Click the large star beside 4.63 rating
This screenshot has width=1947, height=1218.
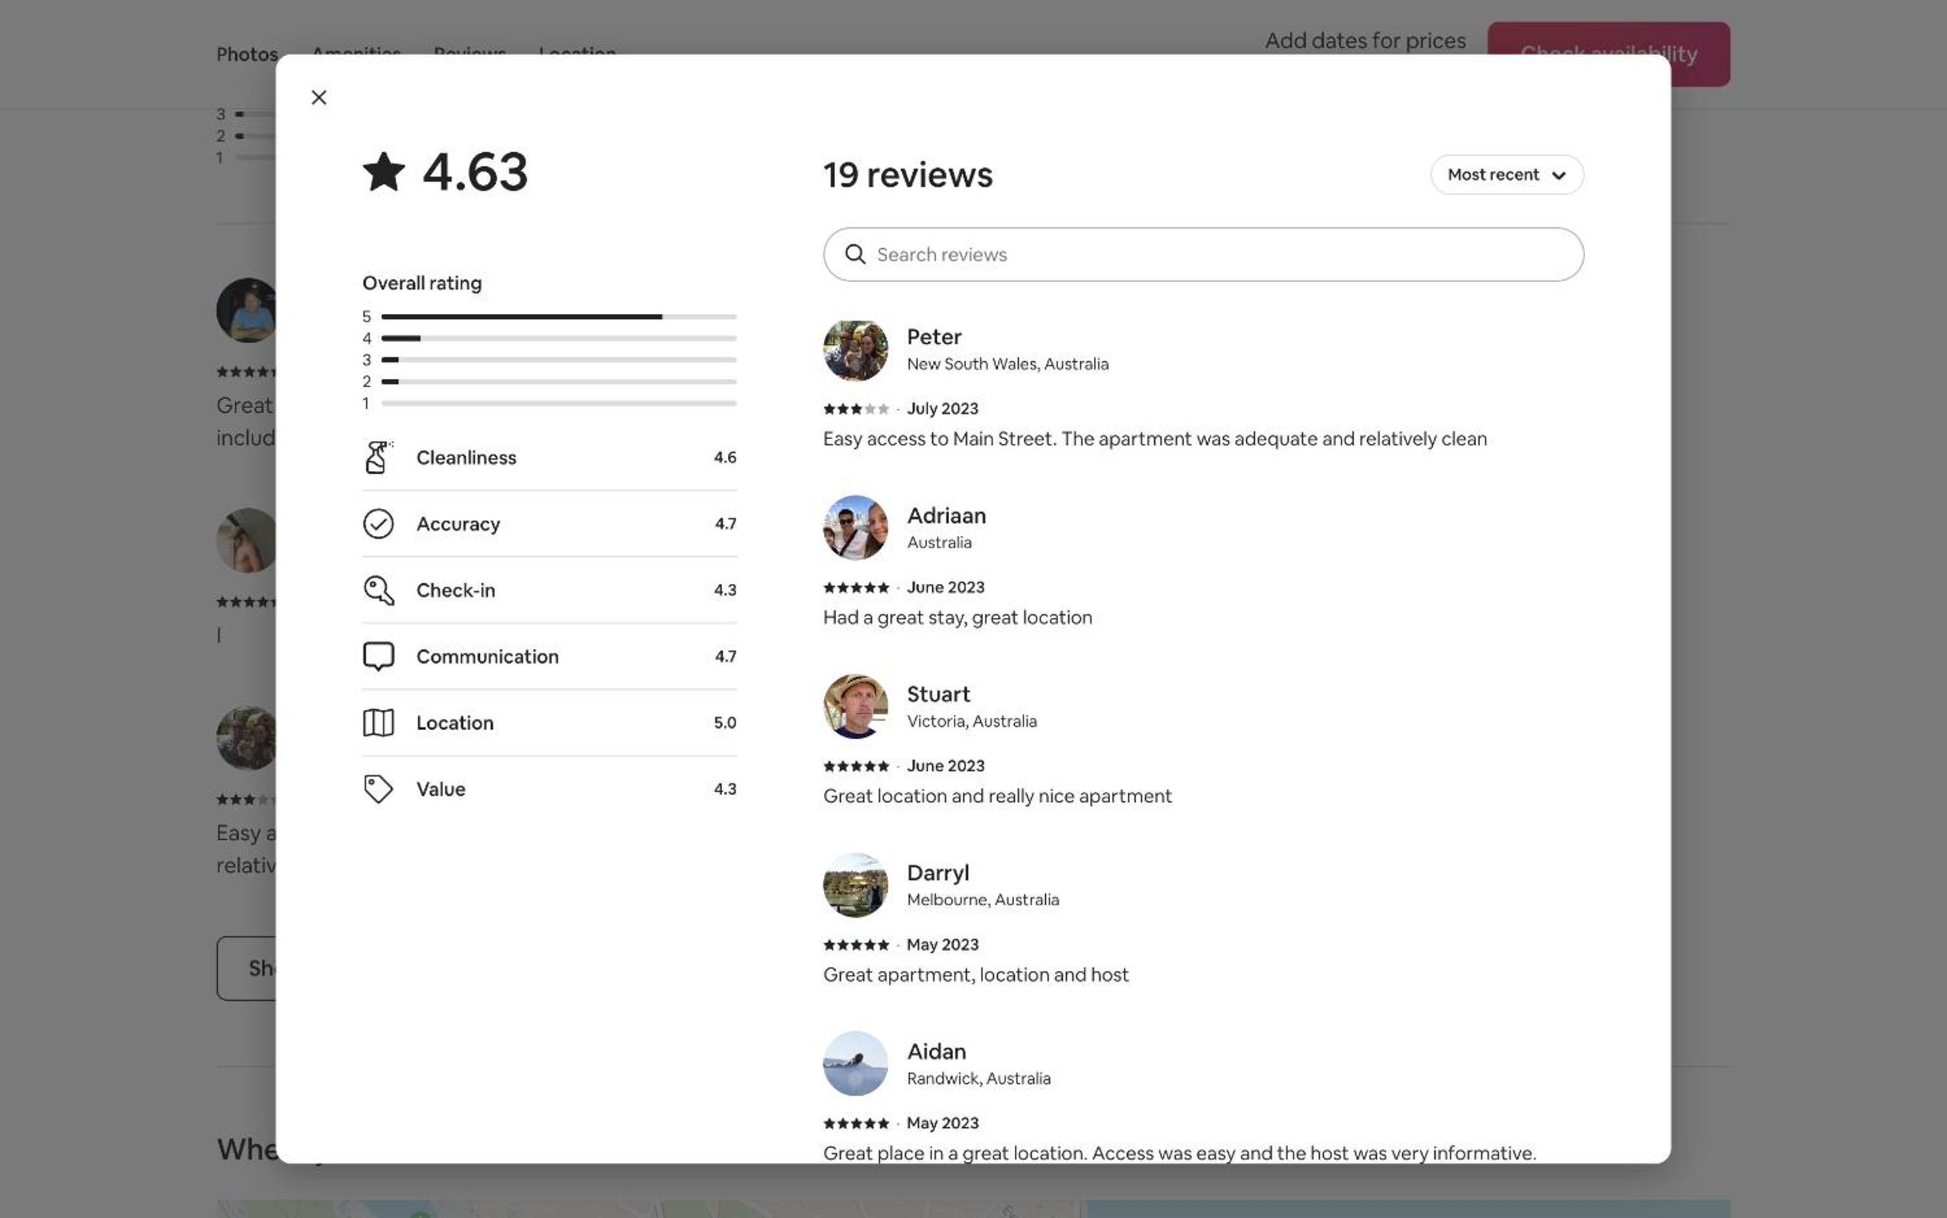[384, 172]
